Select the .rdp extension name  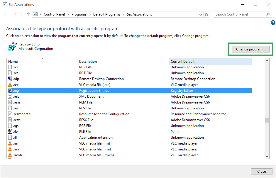pos(16,79)
